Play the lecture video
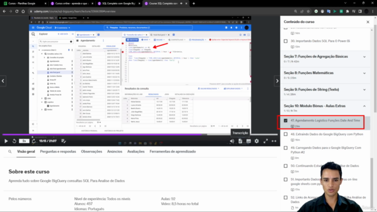Viewport: 377px width, 212px height. (x=6, y=141)
